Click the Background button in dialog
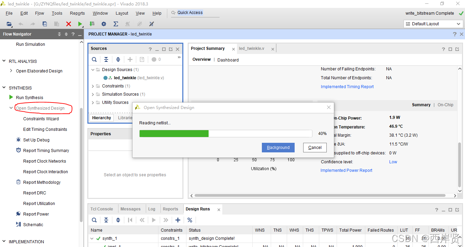This screenshot has height=247, width=465. (278, 148)
